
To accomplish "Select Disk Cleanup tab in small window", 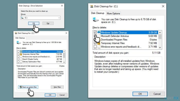I will coord(20,38).
